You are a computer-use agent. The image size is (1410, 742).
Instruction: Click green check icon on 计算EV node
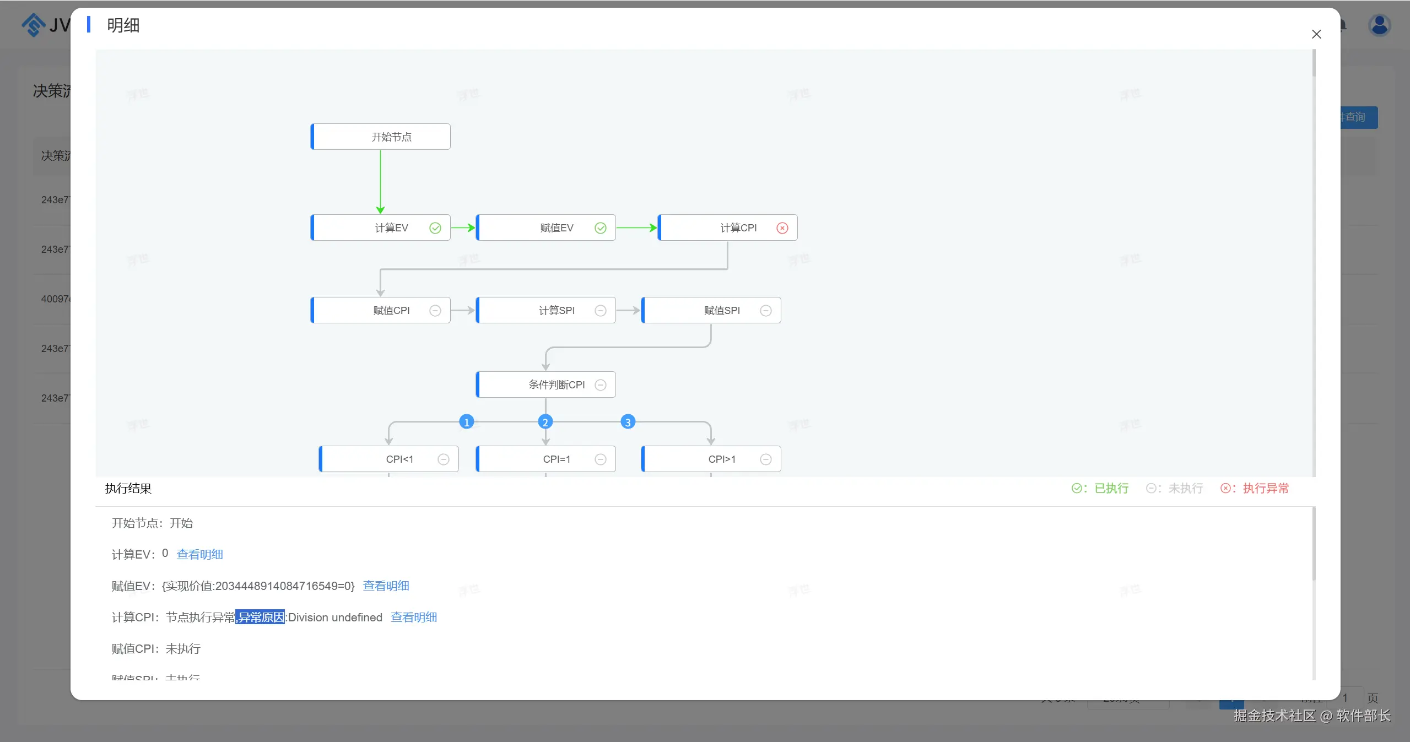[x=435, y=228]
